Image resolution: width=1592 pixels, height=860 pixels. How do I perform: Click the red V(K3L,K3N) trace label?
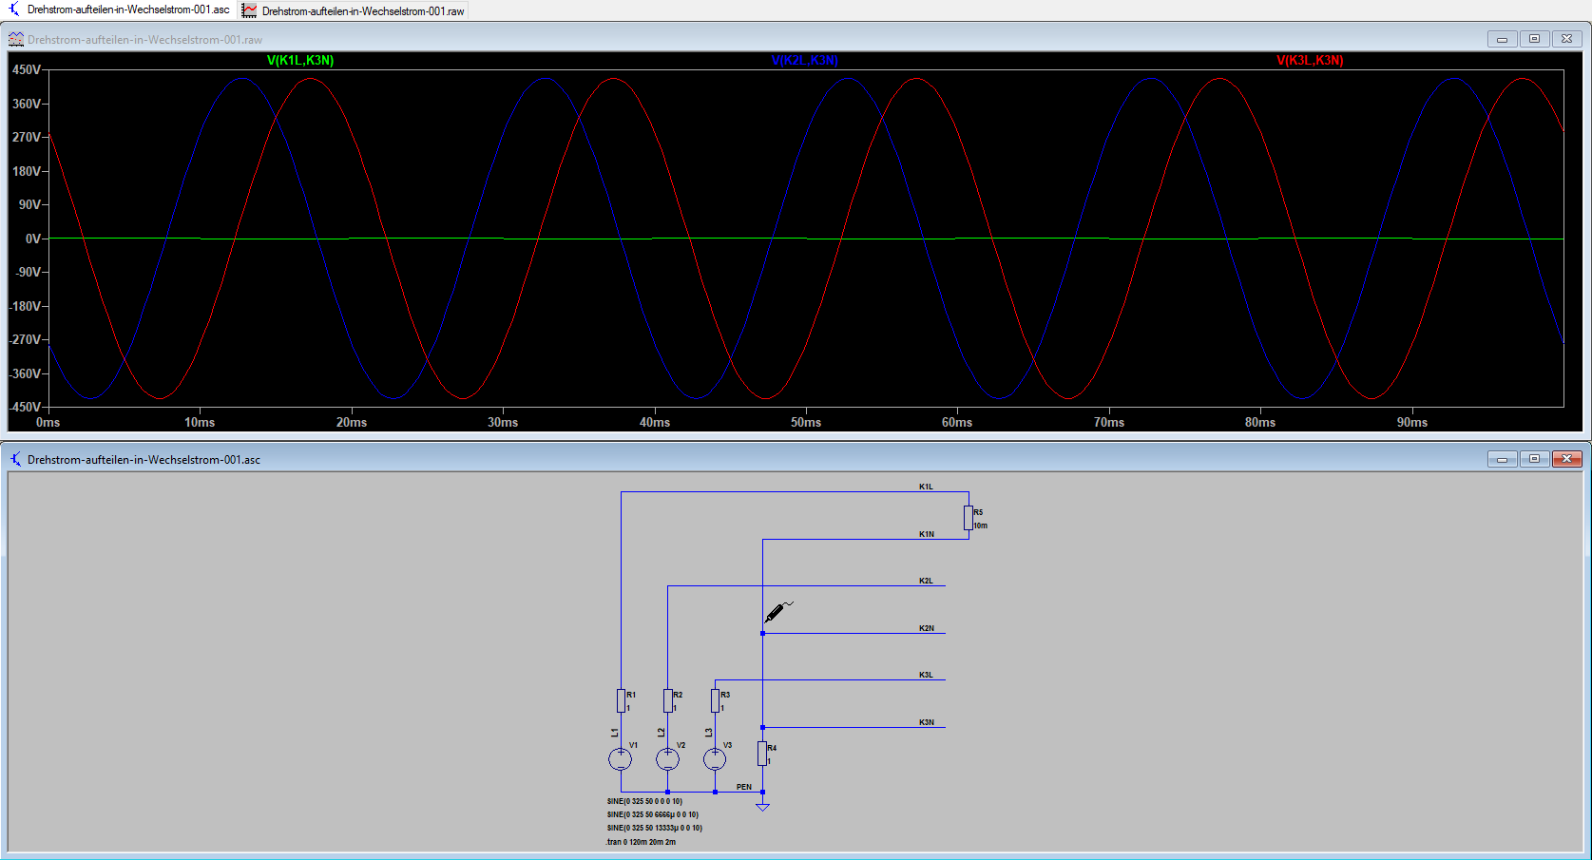(1310, 60)
